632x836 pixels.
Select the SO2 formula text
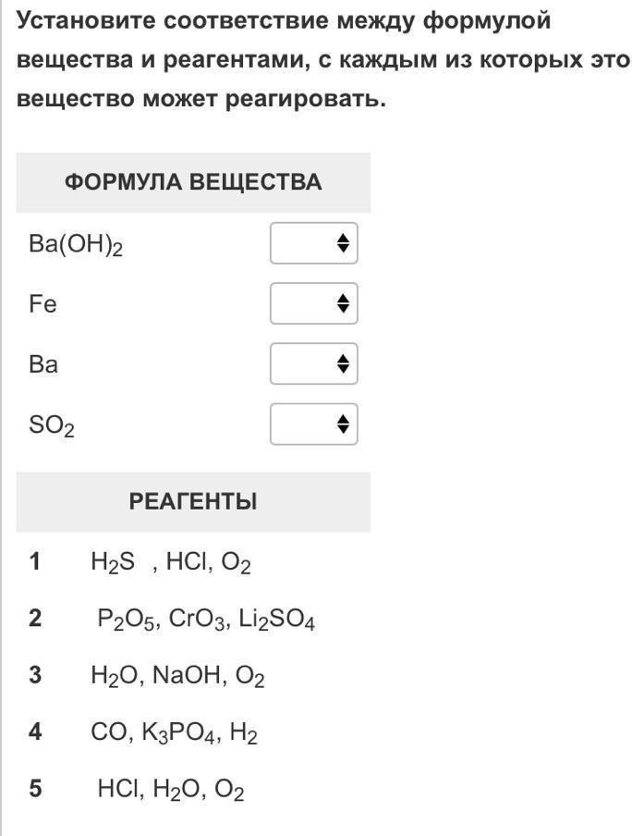pyautogui.click(x=52, y=426)
